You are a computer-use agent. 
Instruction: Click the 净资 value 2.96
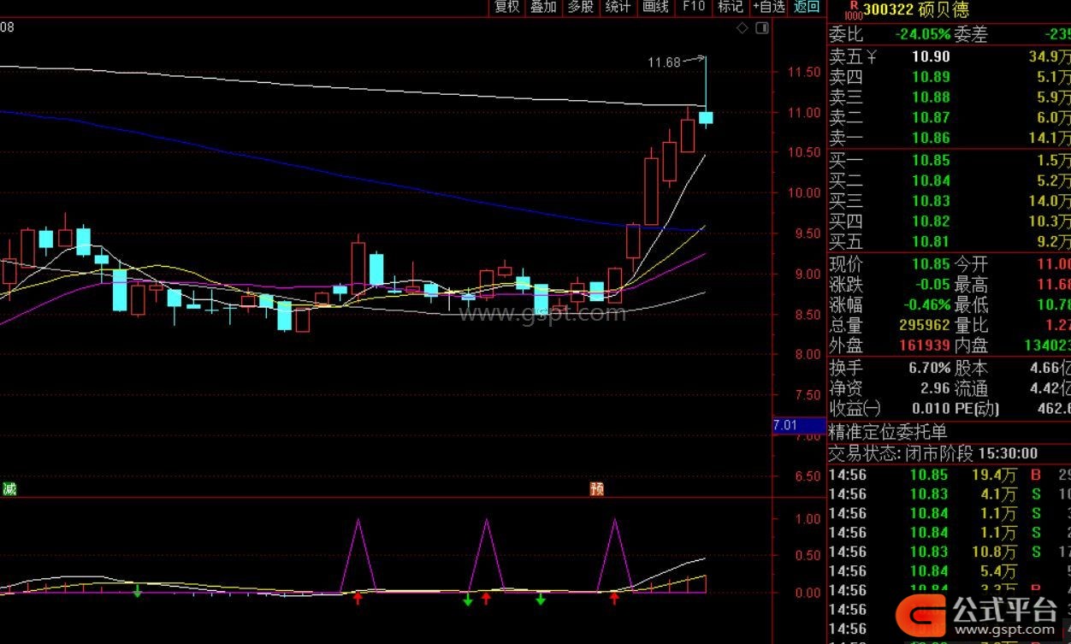pyautogui.click(x=936, y=388)
